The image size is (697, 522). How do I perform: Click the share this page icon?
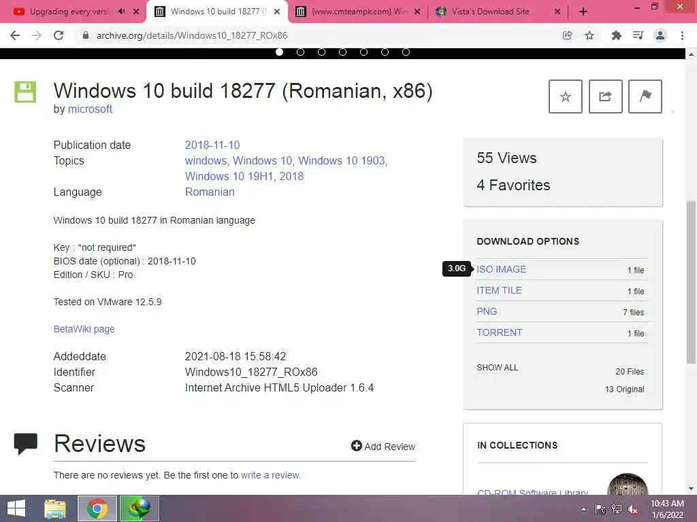[x=567, y=35]
